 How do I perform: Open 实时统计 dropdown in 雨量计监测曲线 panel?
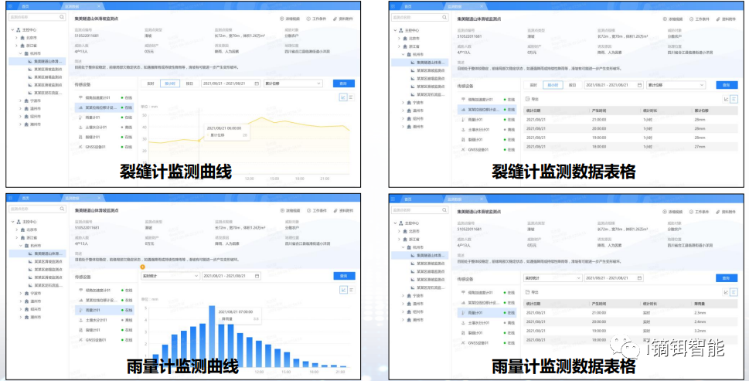click(x=170, y=276)
